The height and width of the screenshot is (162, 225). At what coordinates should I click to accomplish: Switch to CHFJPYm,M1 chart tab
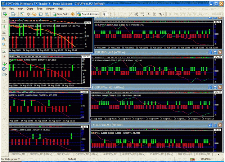(64, 154)
